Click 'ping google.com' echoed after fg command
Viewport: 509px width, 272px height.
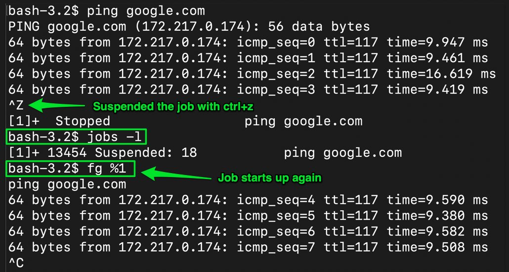(67, 184)
